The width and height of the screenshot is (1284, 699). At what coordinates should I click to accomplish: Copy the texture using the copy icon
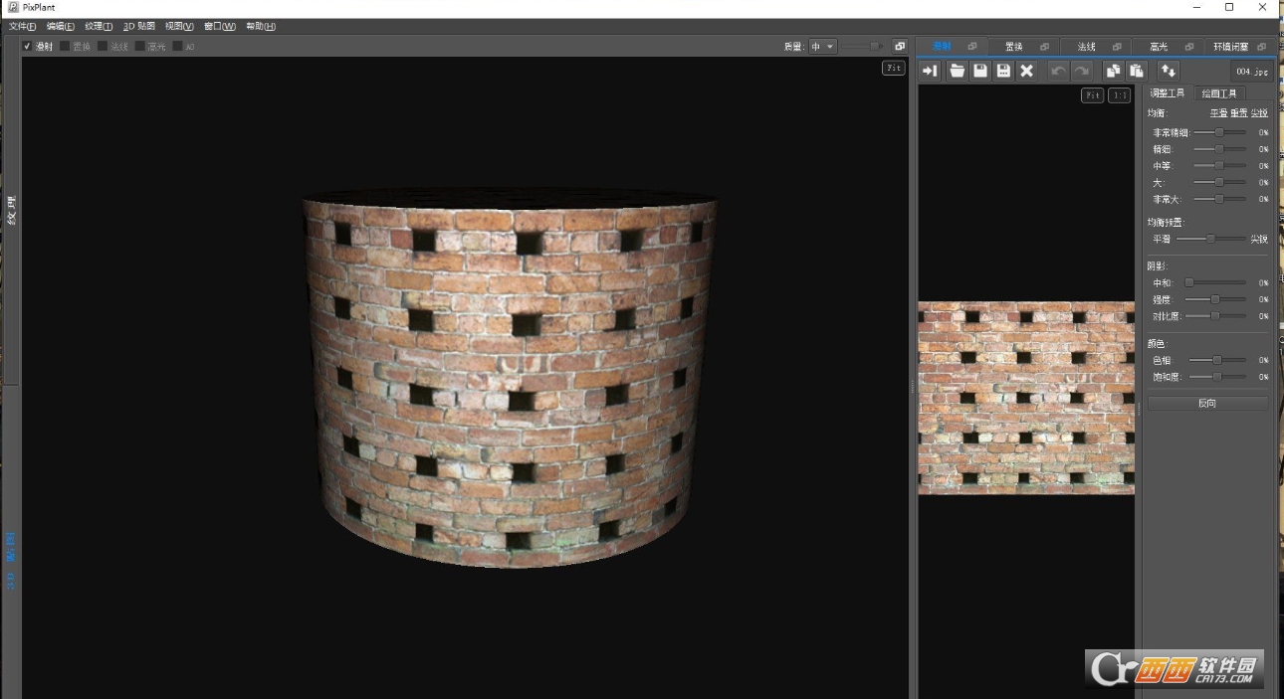coord(1112,71)
